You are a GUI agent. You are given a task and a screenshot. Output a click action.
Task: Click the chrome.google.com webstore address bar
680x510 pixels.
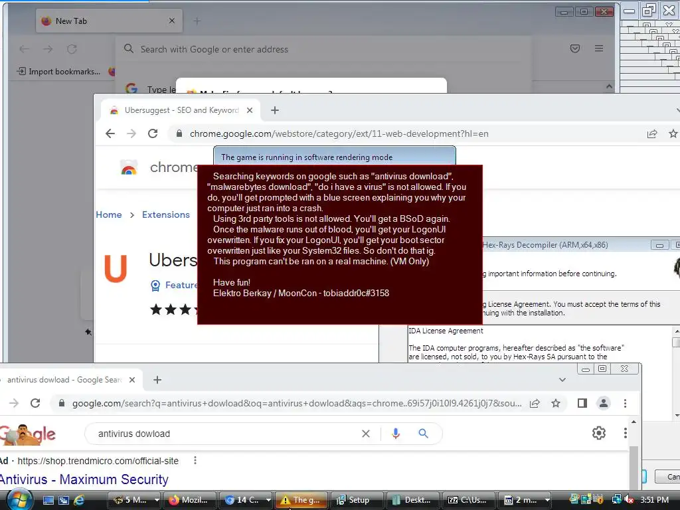point(339,133)
